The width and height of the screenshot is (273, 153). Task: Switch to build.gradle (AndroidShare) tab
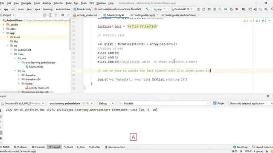pos(181,15)
